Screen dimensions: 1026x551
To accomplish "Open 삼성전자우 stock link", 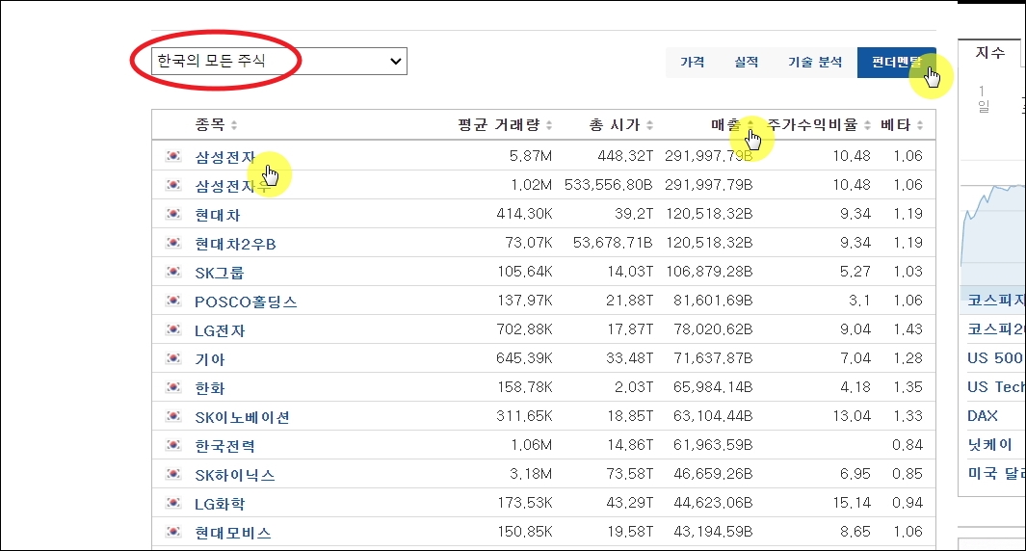I will point(232,186).
